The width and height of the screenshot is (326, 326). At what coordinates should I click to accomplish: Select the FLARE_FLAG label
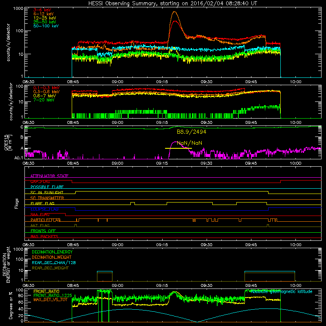click(x=42, y=203)
